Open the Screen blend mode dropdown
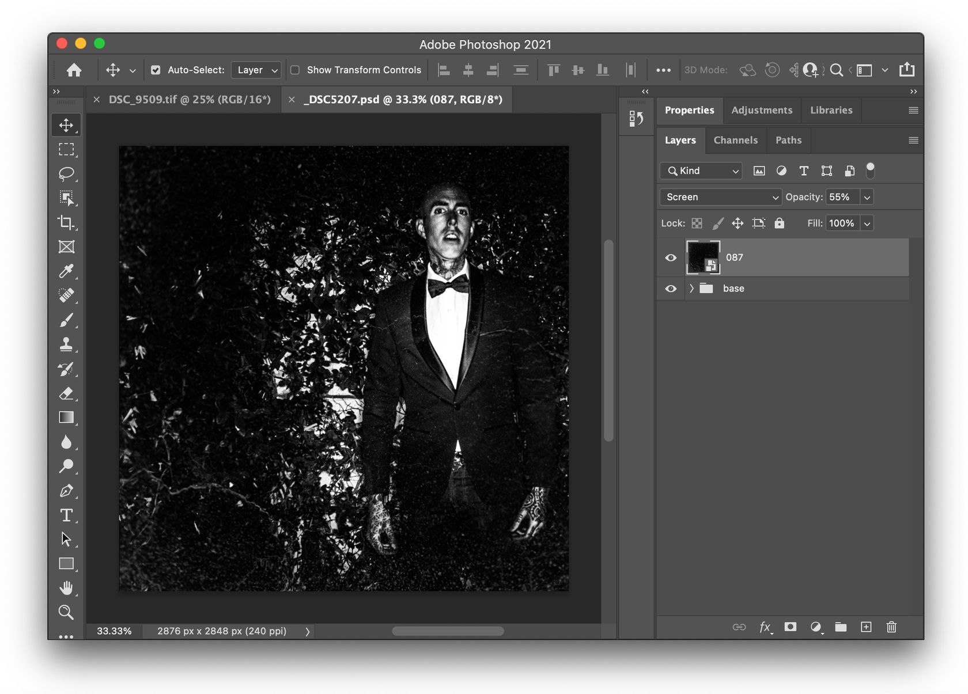968x694 pixels. (720, 197)
